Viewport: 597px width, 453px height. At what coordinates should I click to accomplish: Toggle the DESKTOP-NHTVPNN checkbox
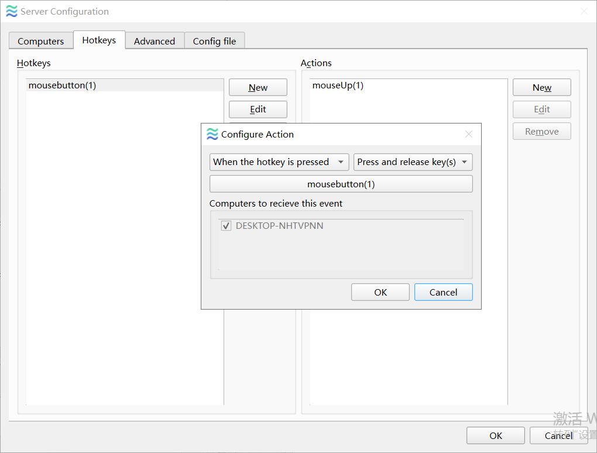click(x=226, y=226)
